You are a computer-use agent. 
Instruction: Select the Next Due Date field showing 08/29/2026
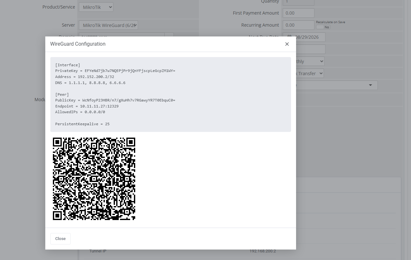[304, 37]
